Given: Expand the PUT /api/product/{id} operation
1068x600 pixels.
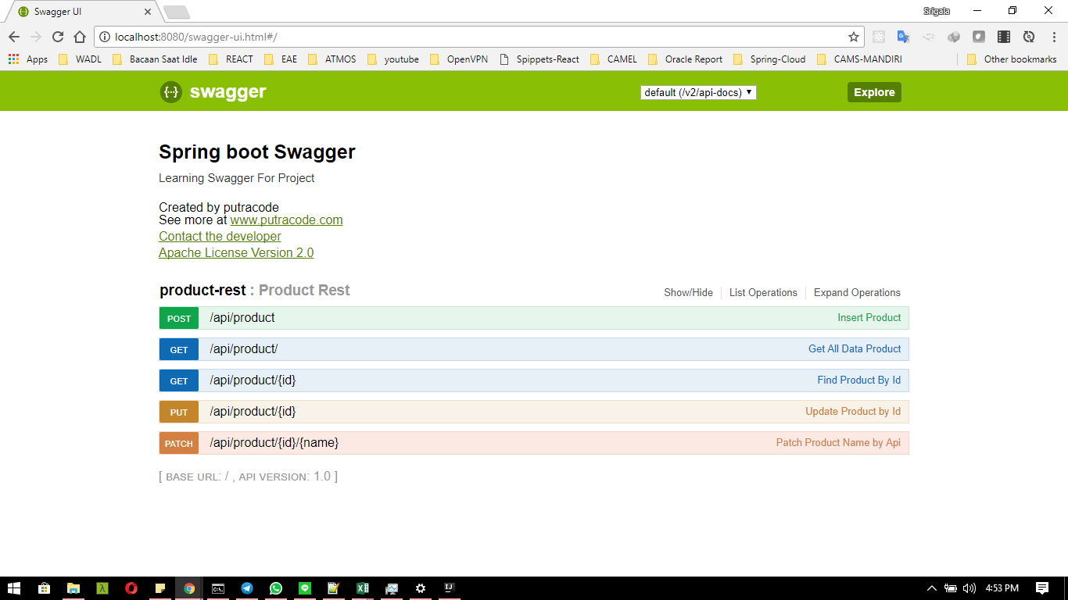Looking at the screenshot, I should pos(534,412).
